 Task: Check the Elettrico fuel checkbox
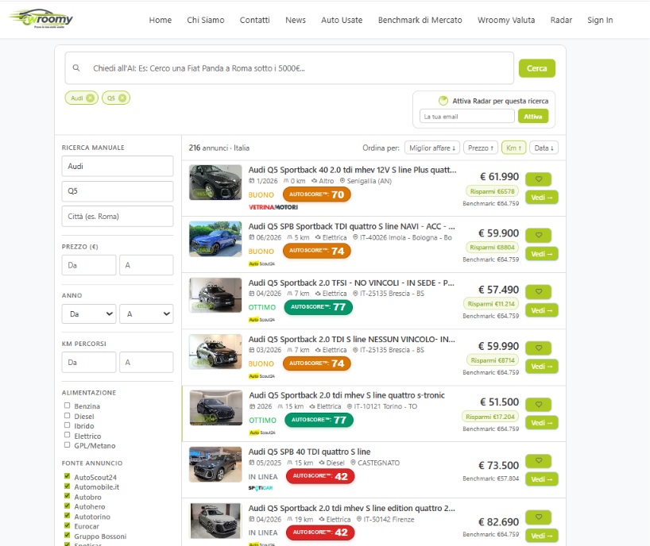coord(68,435)
